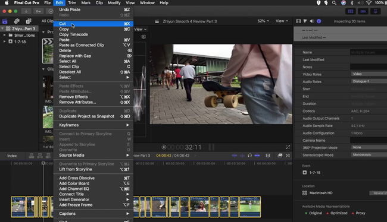Viewport: 387px width, 222px height.
Task: Open the Keyframes submenu
Action: pos(93,125)
